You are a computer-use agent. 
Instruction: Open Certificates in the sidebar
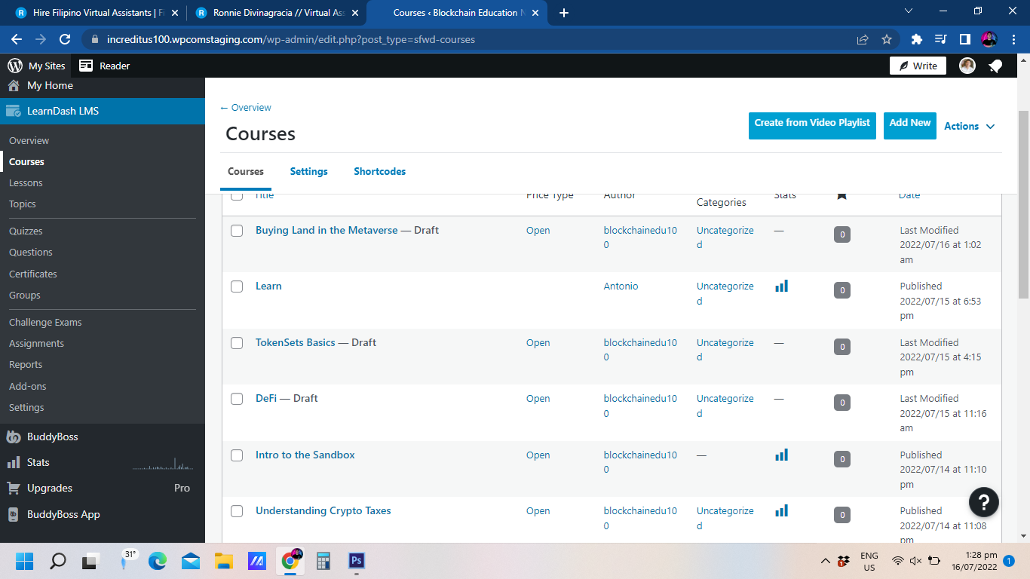click(x=33, y=274)
